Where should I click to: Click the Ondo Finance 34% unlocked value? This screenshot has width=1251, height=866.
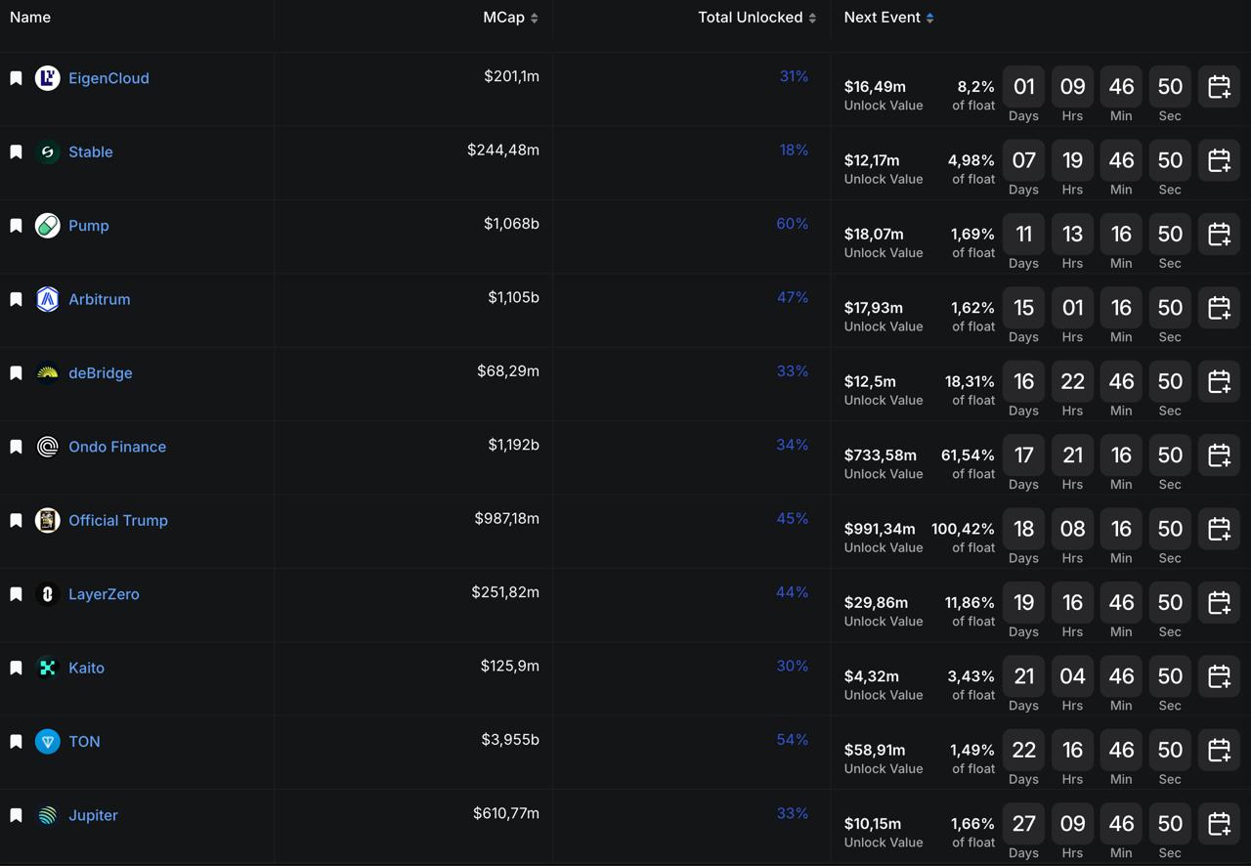[x=792, y=445]
